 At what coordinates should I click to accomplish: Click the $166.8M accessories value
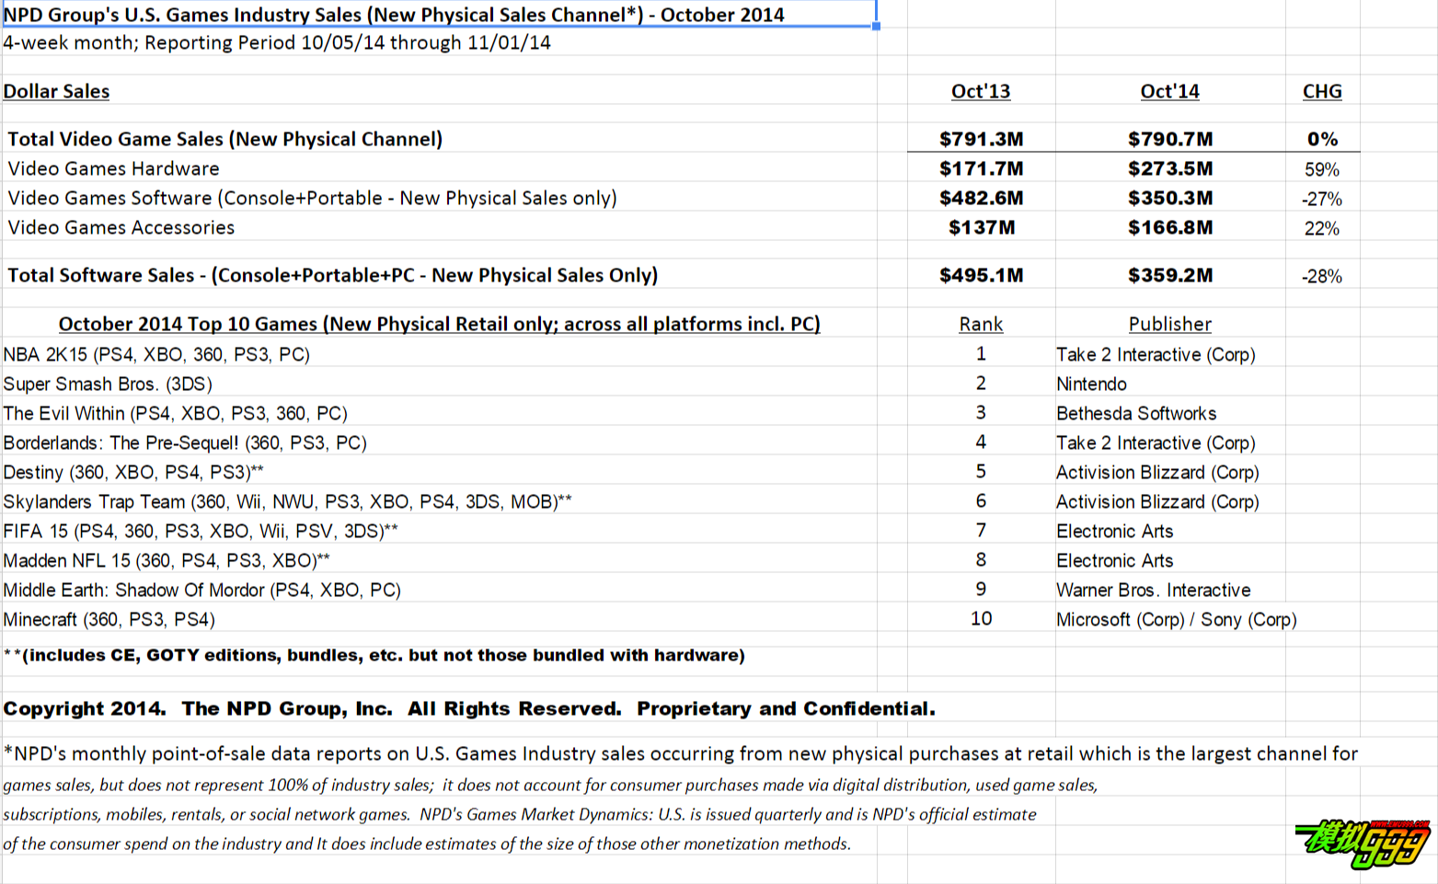click(x=1170, y=227)
